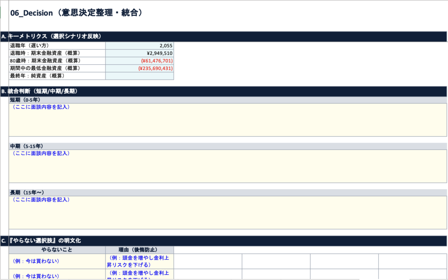This screenshot has height=280, width=448.
Task: Click the first （例：今は買わない） example cell
Action: [x=57, y=261]
